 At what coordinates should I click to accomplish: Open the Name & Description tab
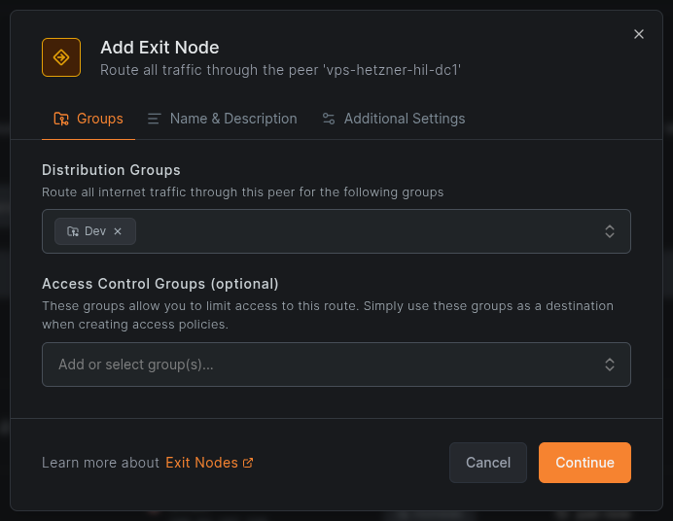pyautogui.click(x=223, y=119)
